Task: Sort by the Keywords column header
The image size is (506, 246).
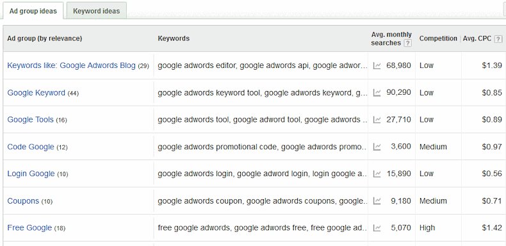Action: point(174,38)
